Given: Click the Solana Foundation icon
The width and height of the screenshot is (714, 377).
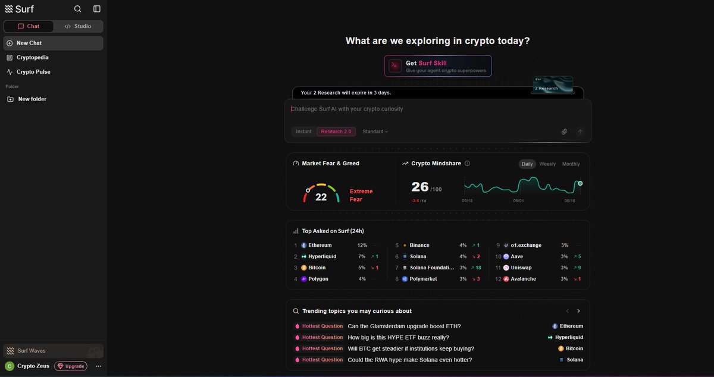Looking at the screenshot, I should point(405,268).
